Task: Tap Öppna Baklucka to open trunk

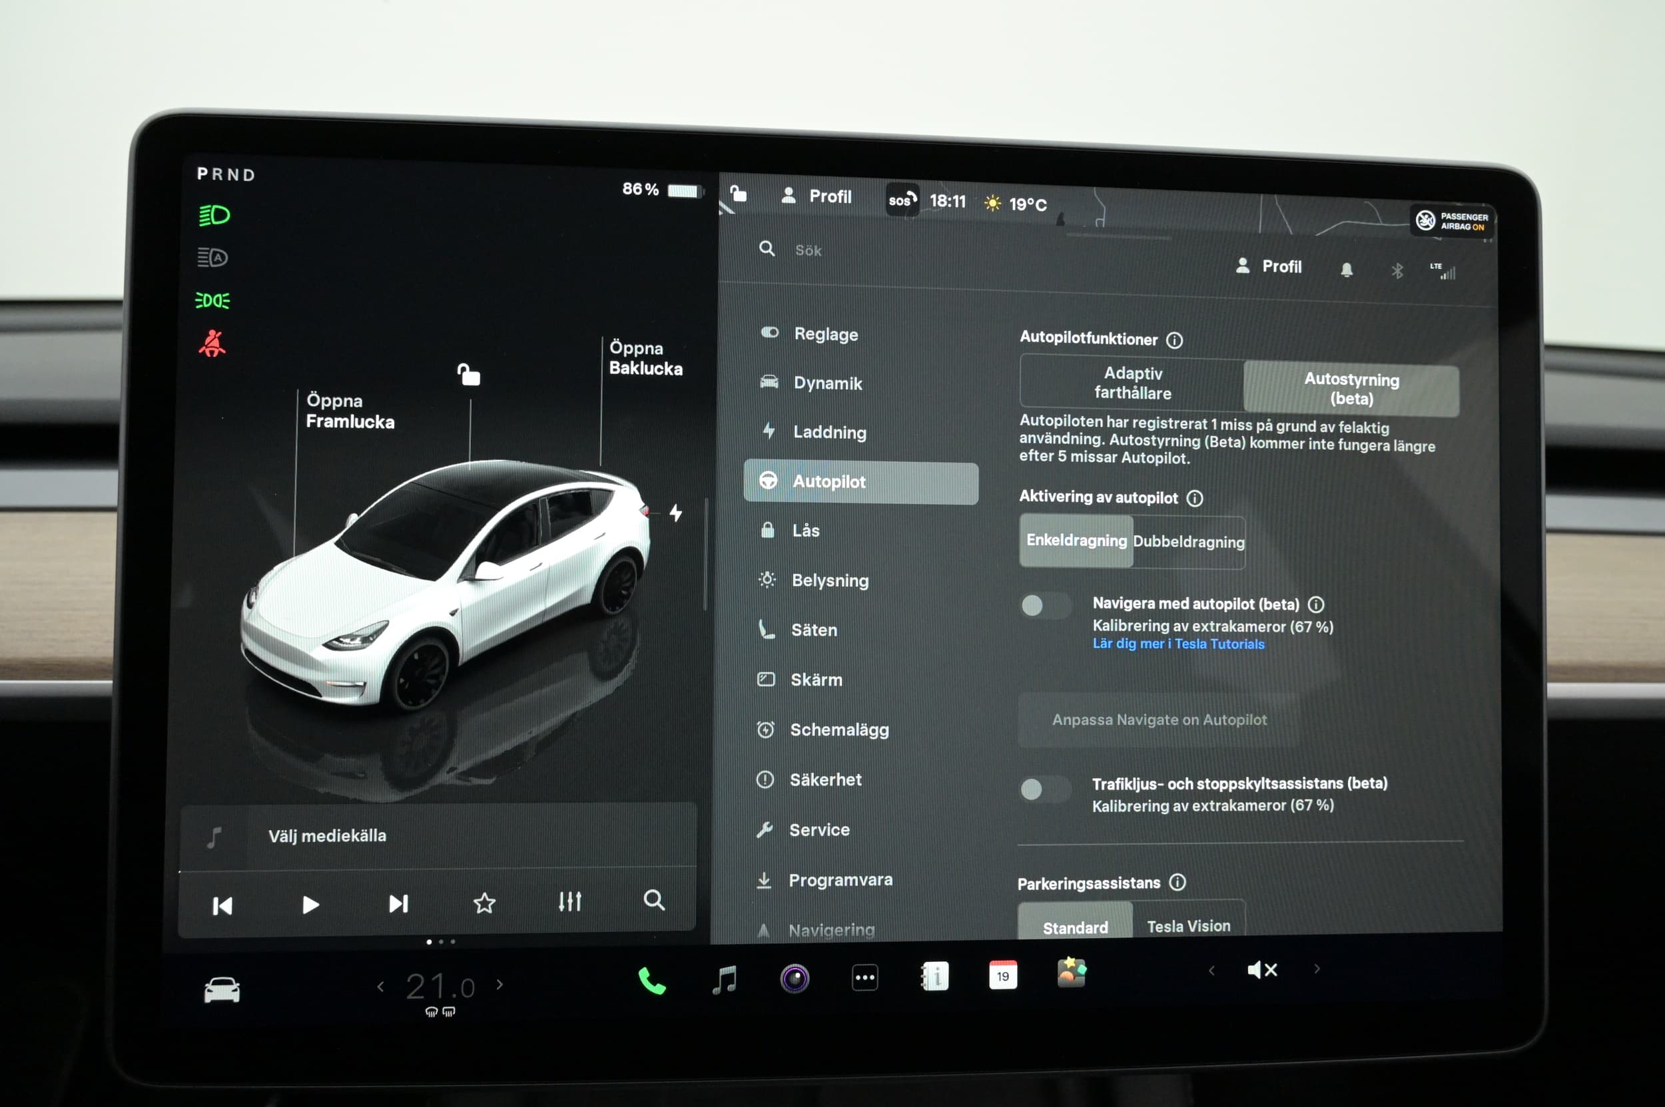Action: (645, 358)
